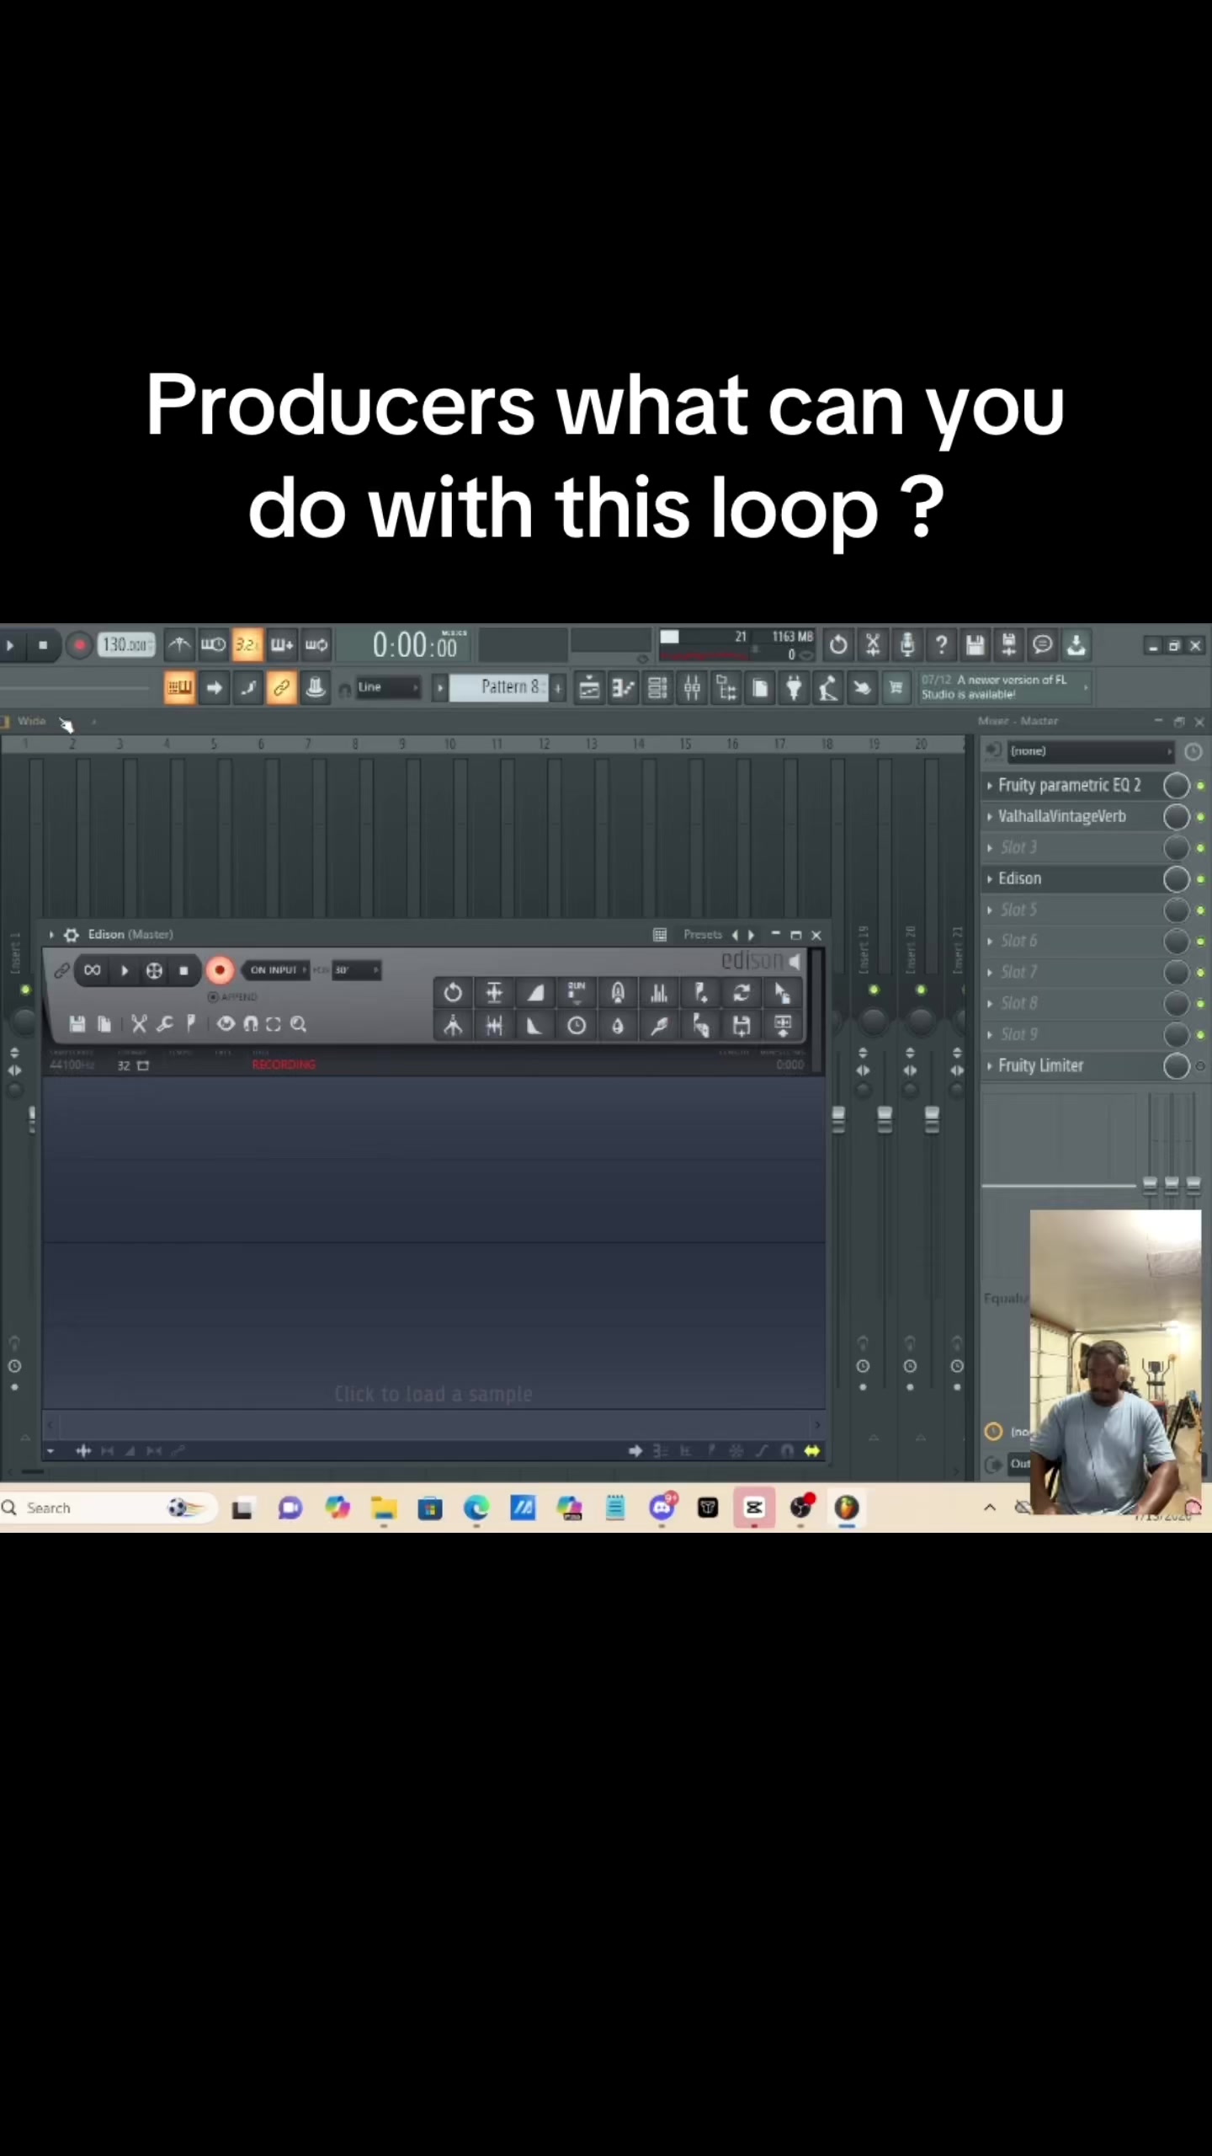Image resolution: width=1212 pixels, height=2156 pixels.
Task: Open the mixer view icon
Action: point(692,688)
